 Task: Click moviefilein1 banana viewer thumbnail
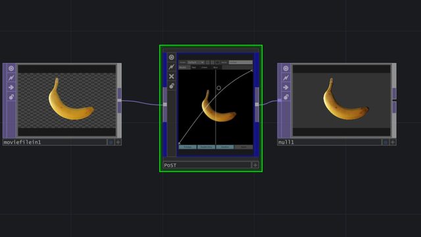pyautogui.click(x=67, y=100)
